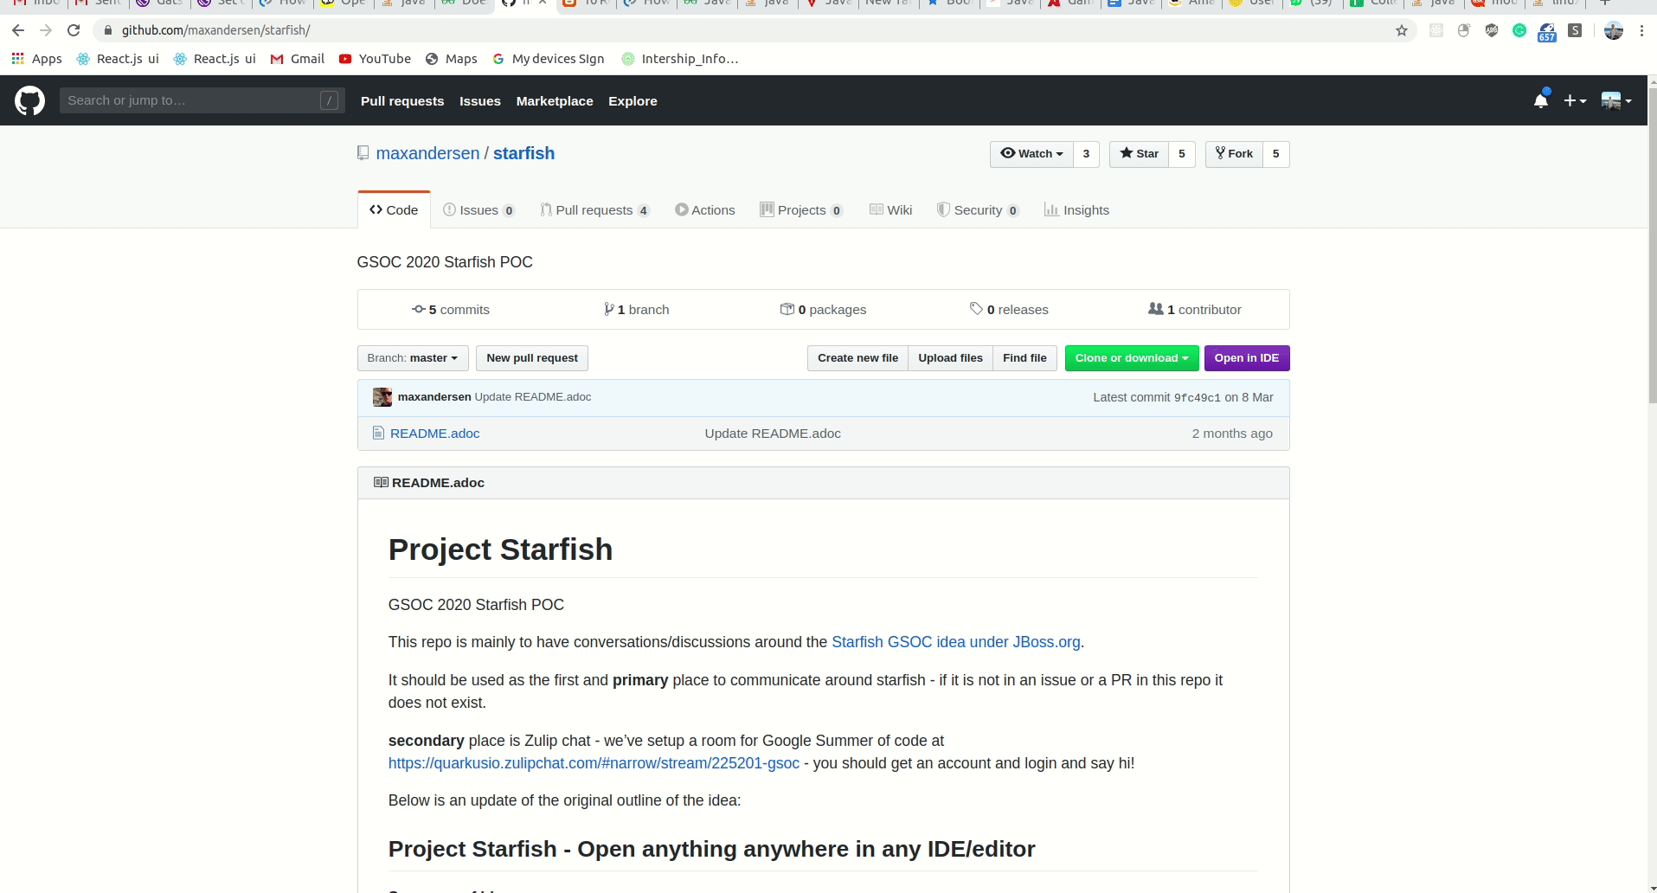Screen dimensions: 1657x893
Task: Open the notifications bell icon
Action: coord(1541,100)
